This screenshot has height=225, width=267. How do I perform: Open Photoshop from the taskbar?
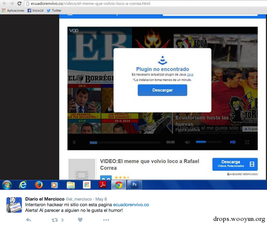tap(135, 184)
